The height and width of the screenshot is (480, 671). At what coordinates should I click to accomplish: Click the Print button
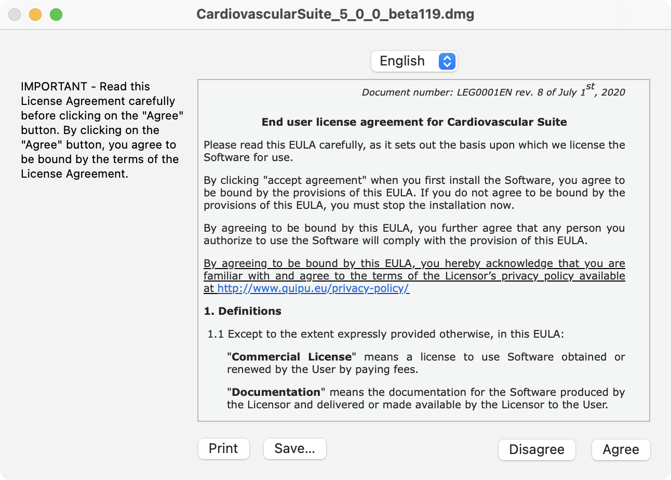pos(223,448)
